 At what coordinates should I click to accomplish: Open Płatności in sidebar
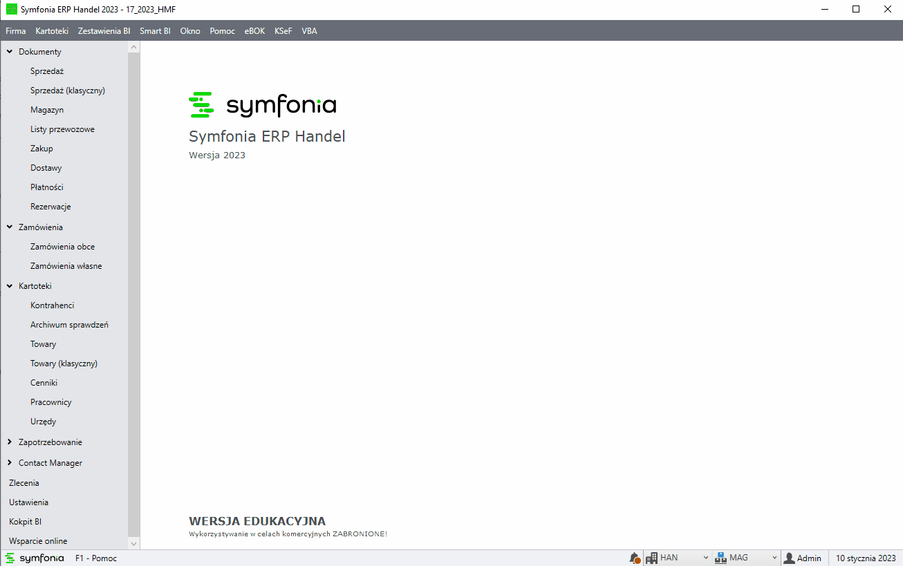47,187
